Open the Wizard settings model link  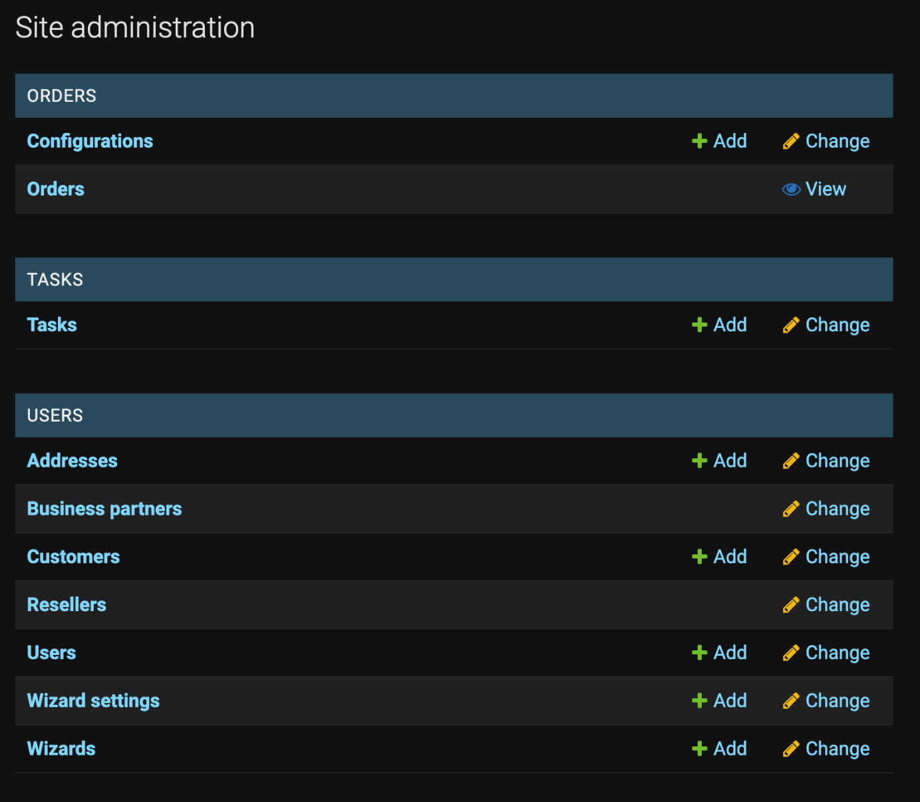pos(93,701)
